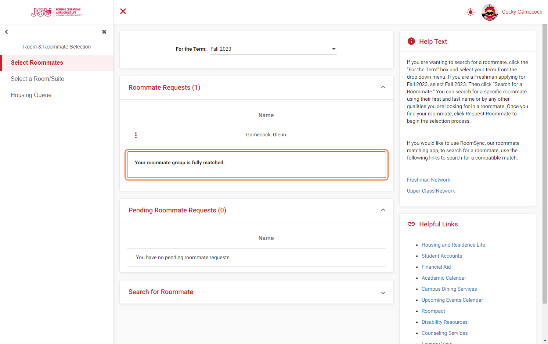The width and height of the screenshot is (548, 344).
Task: Click the name Gamecock, Glenn
Action: [x=266, y=135]
